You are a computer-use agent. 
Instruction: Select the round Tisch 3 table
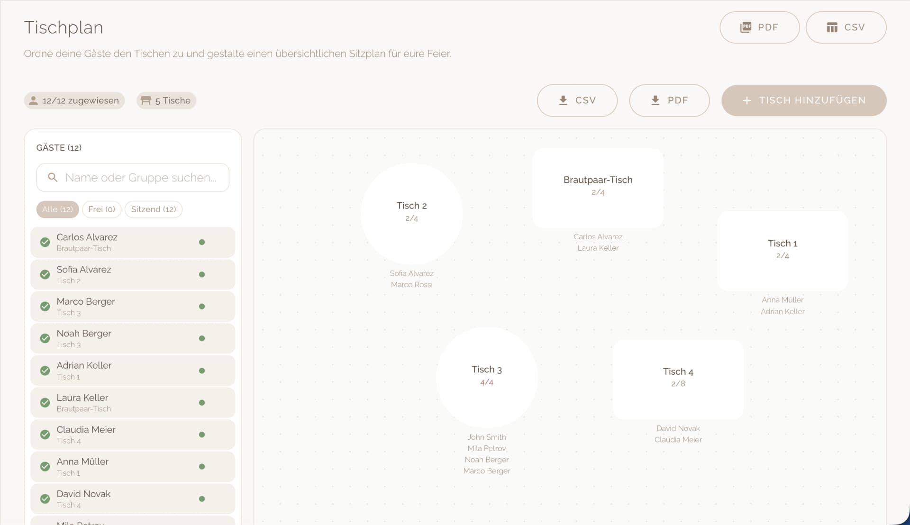tap(486, 377)
